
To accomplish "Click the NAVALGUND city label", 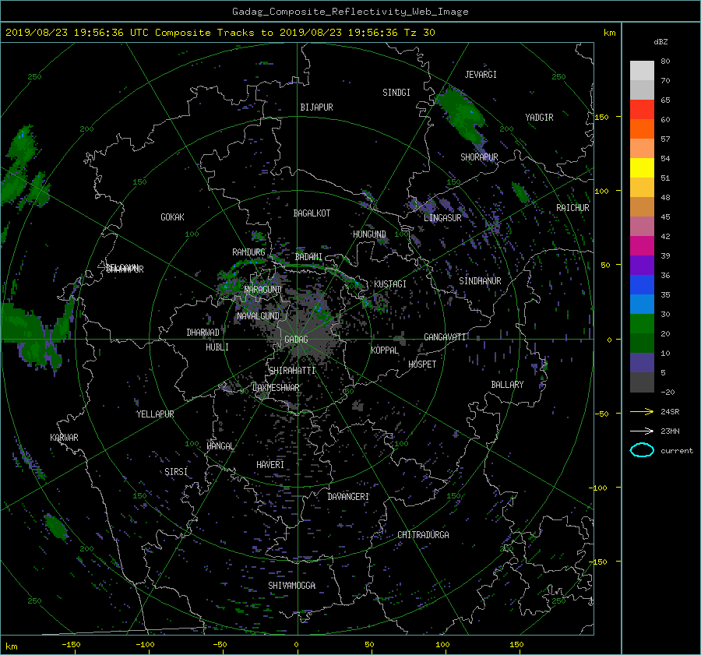I will click(x=258, y=316).
